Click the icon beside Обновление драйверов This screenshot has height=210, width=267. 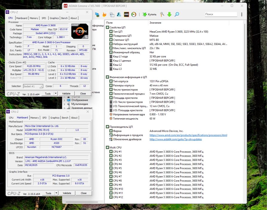(111, 139)
